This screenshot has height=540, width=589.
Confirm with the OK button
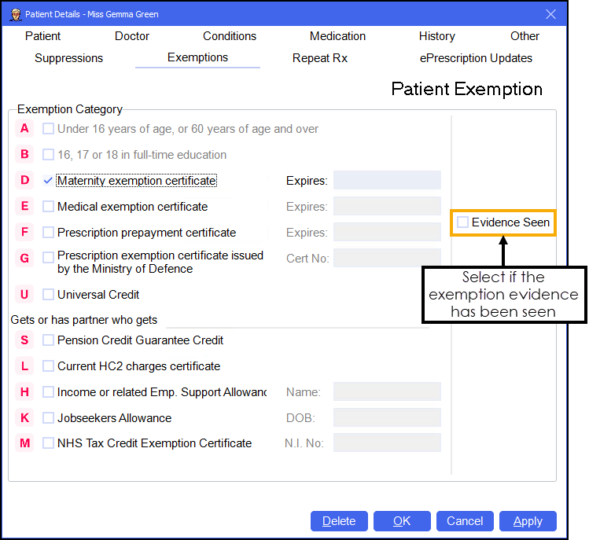[x=402, y=521]
